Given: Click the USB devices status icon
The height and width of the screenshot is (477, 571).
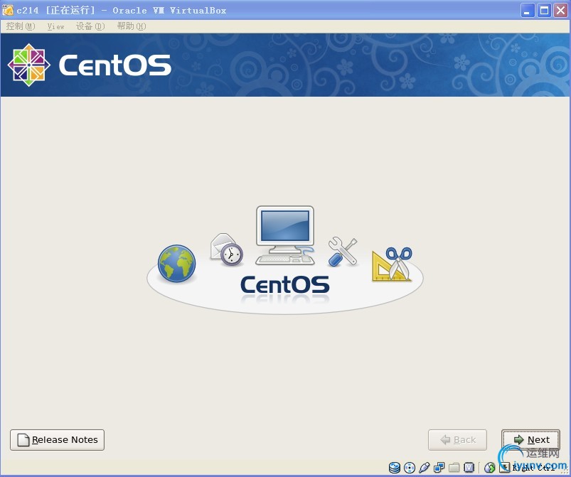Looking at the screenshot, I should pyautogui.click(x=425, y=468).
